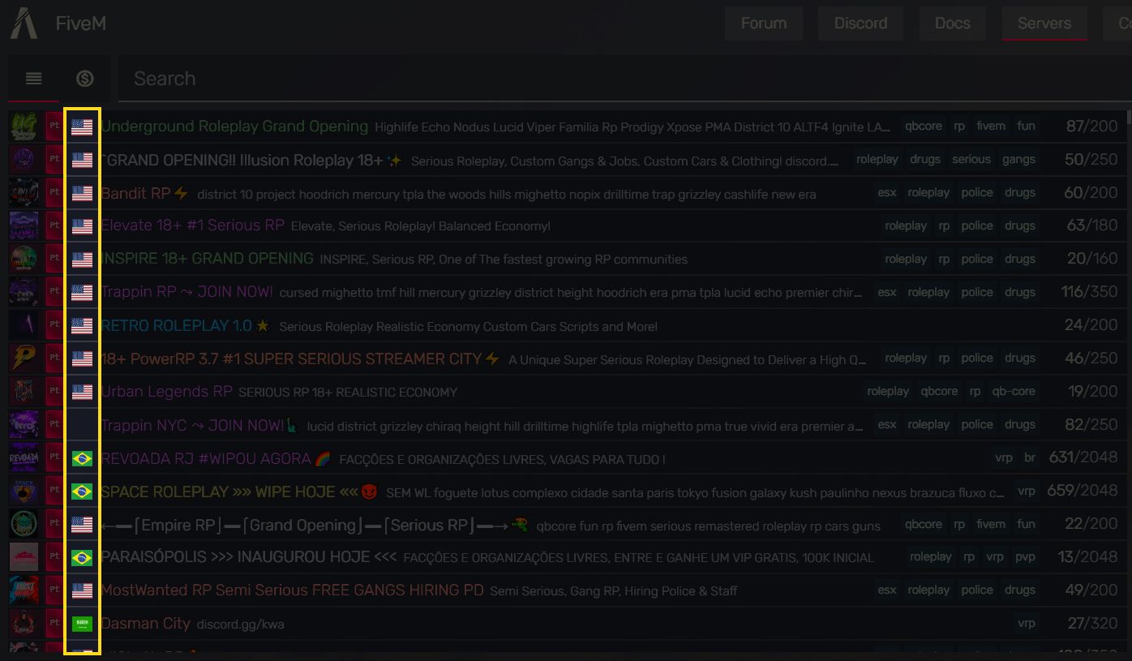This screenshot has width=1132, height=661.
Task: Click the Trappin RP server icon
Action: tap(24, 292)
